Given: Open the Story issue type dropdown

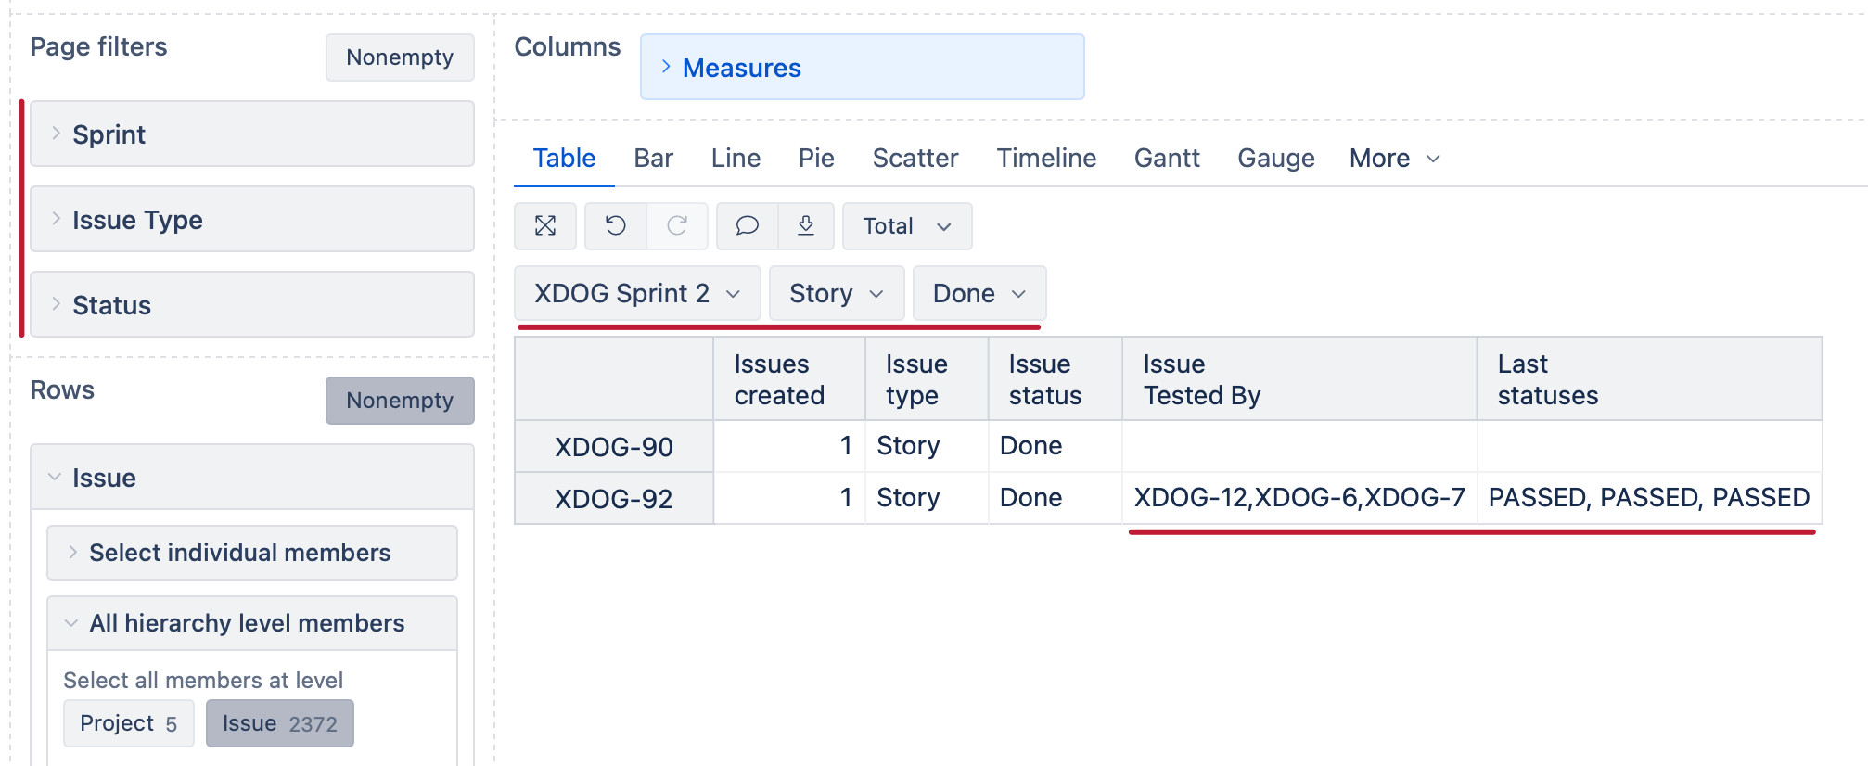Looking at the screenshot, I should click(x=836, y=294).
